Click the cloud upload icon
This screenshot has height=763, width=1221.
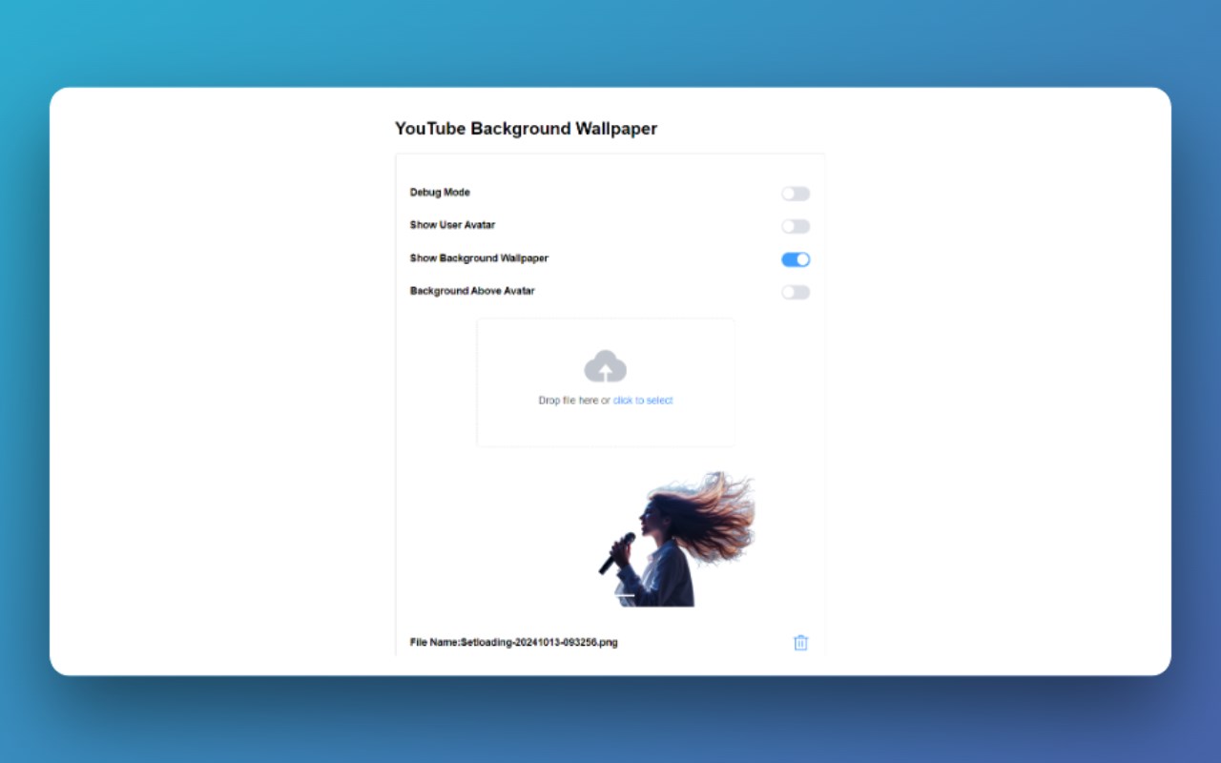(x=605, y=366)
